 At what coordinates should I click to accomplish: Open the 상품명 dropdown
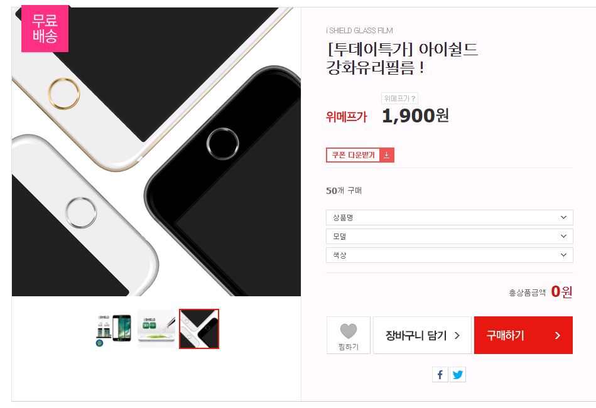(x=449, y=217)
